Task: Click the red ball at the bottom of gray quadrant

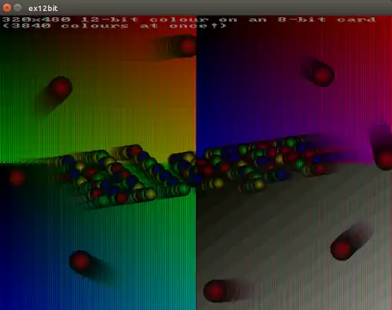Action: point(214,291)
